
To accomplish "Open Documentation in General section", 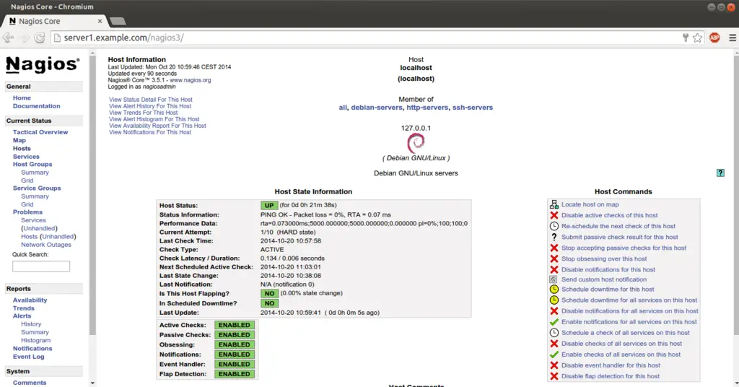I will coord(36,107).
